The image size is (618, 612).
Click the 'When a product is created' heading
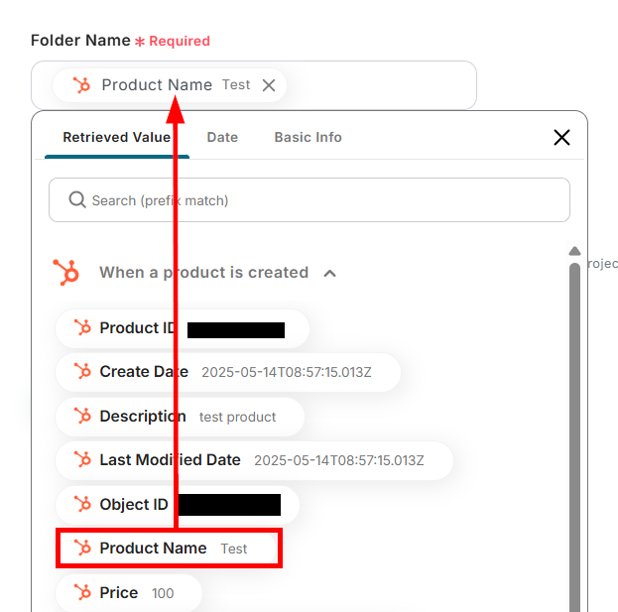click(x=203, y=273)
